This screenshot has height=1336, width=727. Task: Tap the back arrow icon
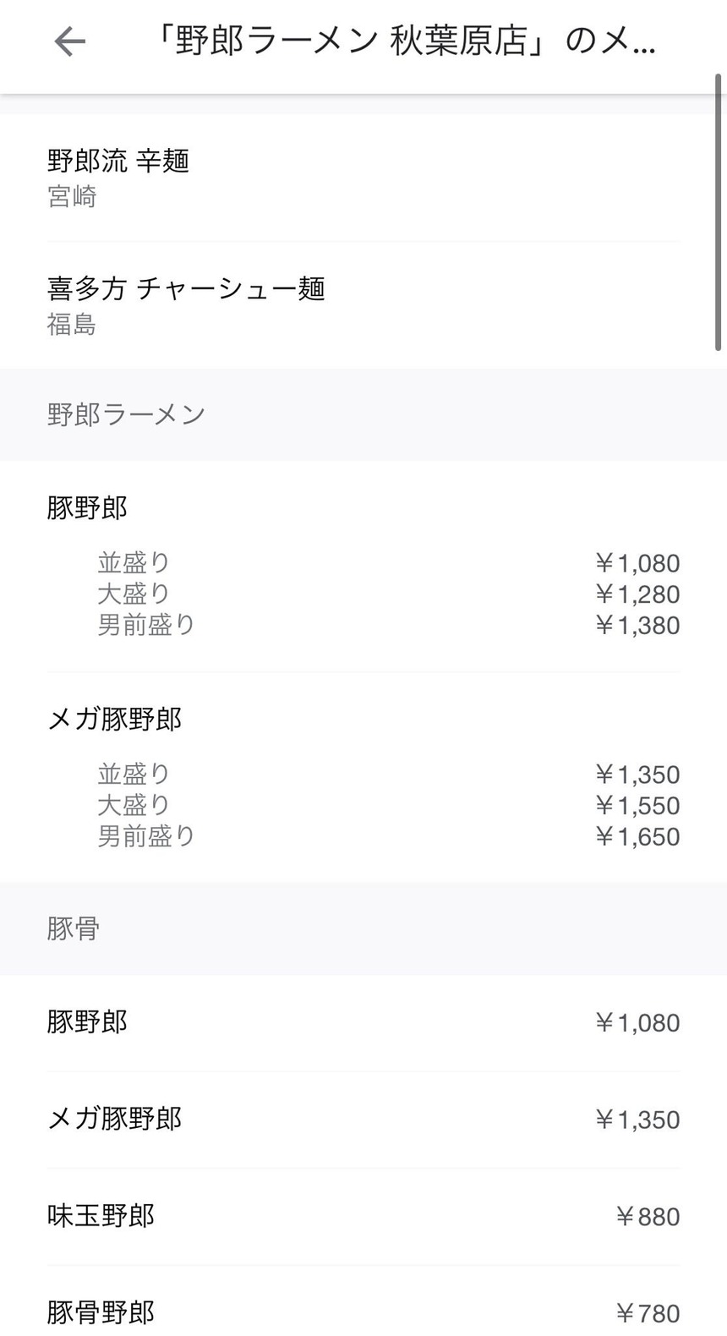tap(70, 41)
